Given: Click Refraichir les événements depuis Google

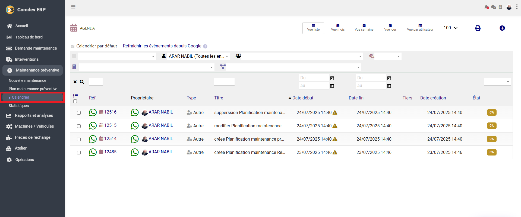Looking at the screenshot, I should coord(162,46).
